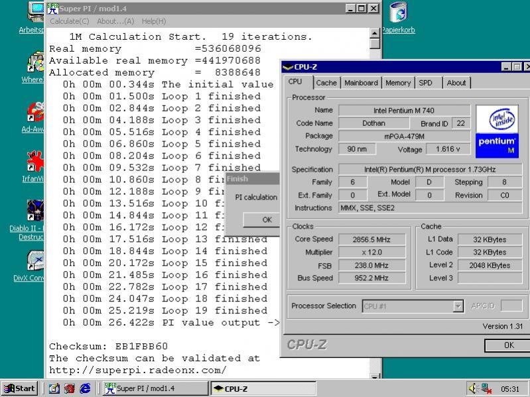Viewport: 530px width, 397px height.
Task: Click the Technology value 90 nm
Action: click(x=357, y=149)
